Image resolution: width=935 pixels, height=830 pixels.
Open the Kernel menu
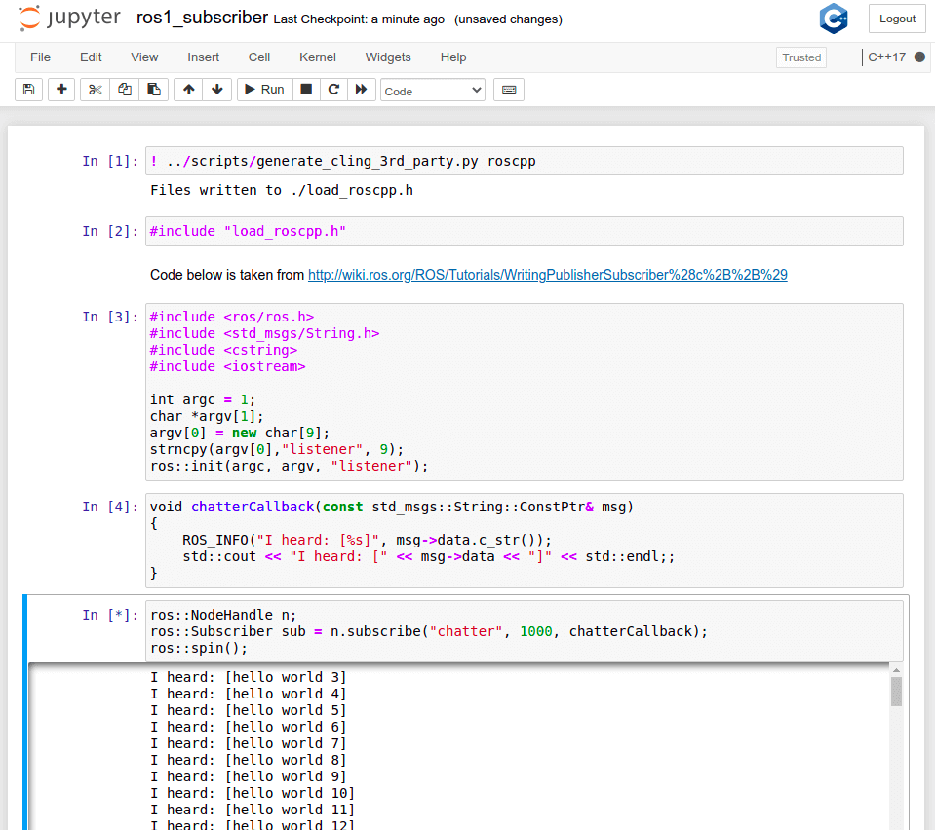tap(318, 57)
